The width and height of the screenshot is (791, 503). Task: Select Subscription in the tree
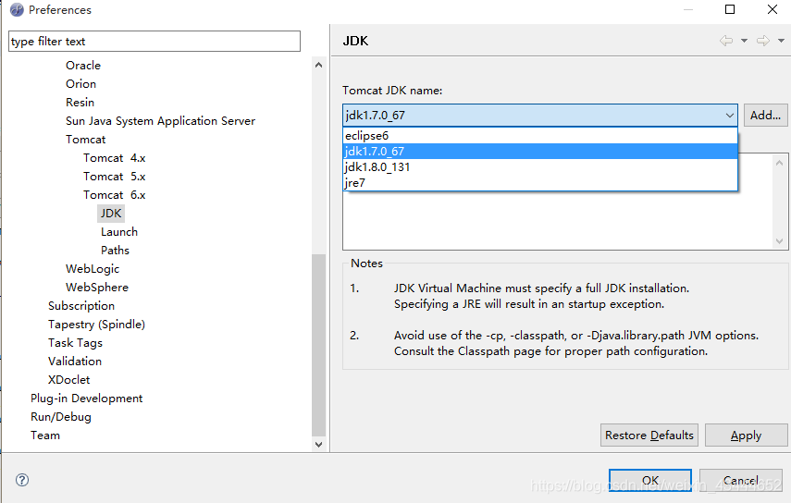[x=81, y=306]
